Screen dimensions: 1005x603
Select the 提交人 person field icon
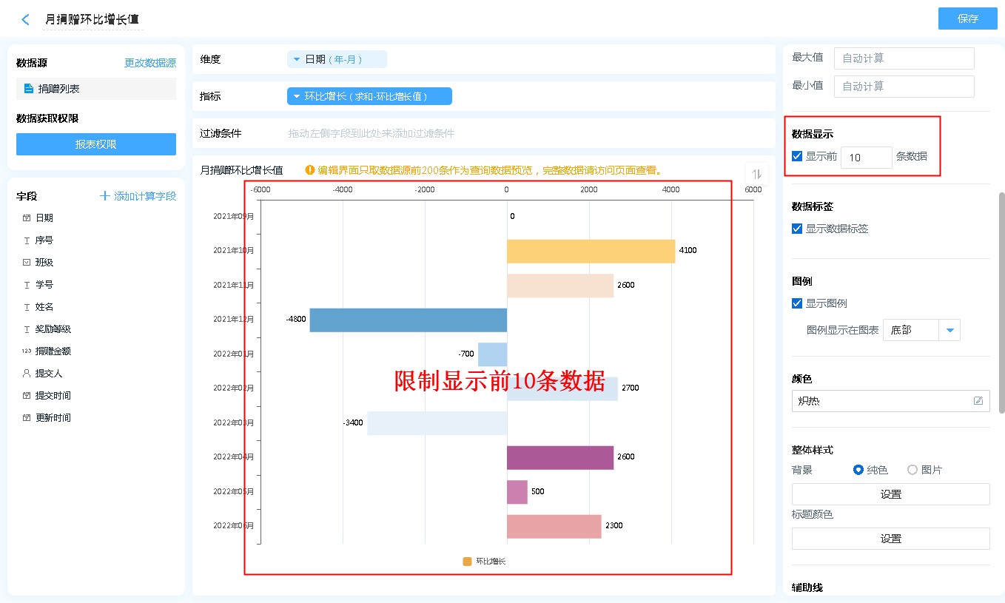27,374
